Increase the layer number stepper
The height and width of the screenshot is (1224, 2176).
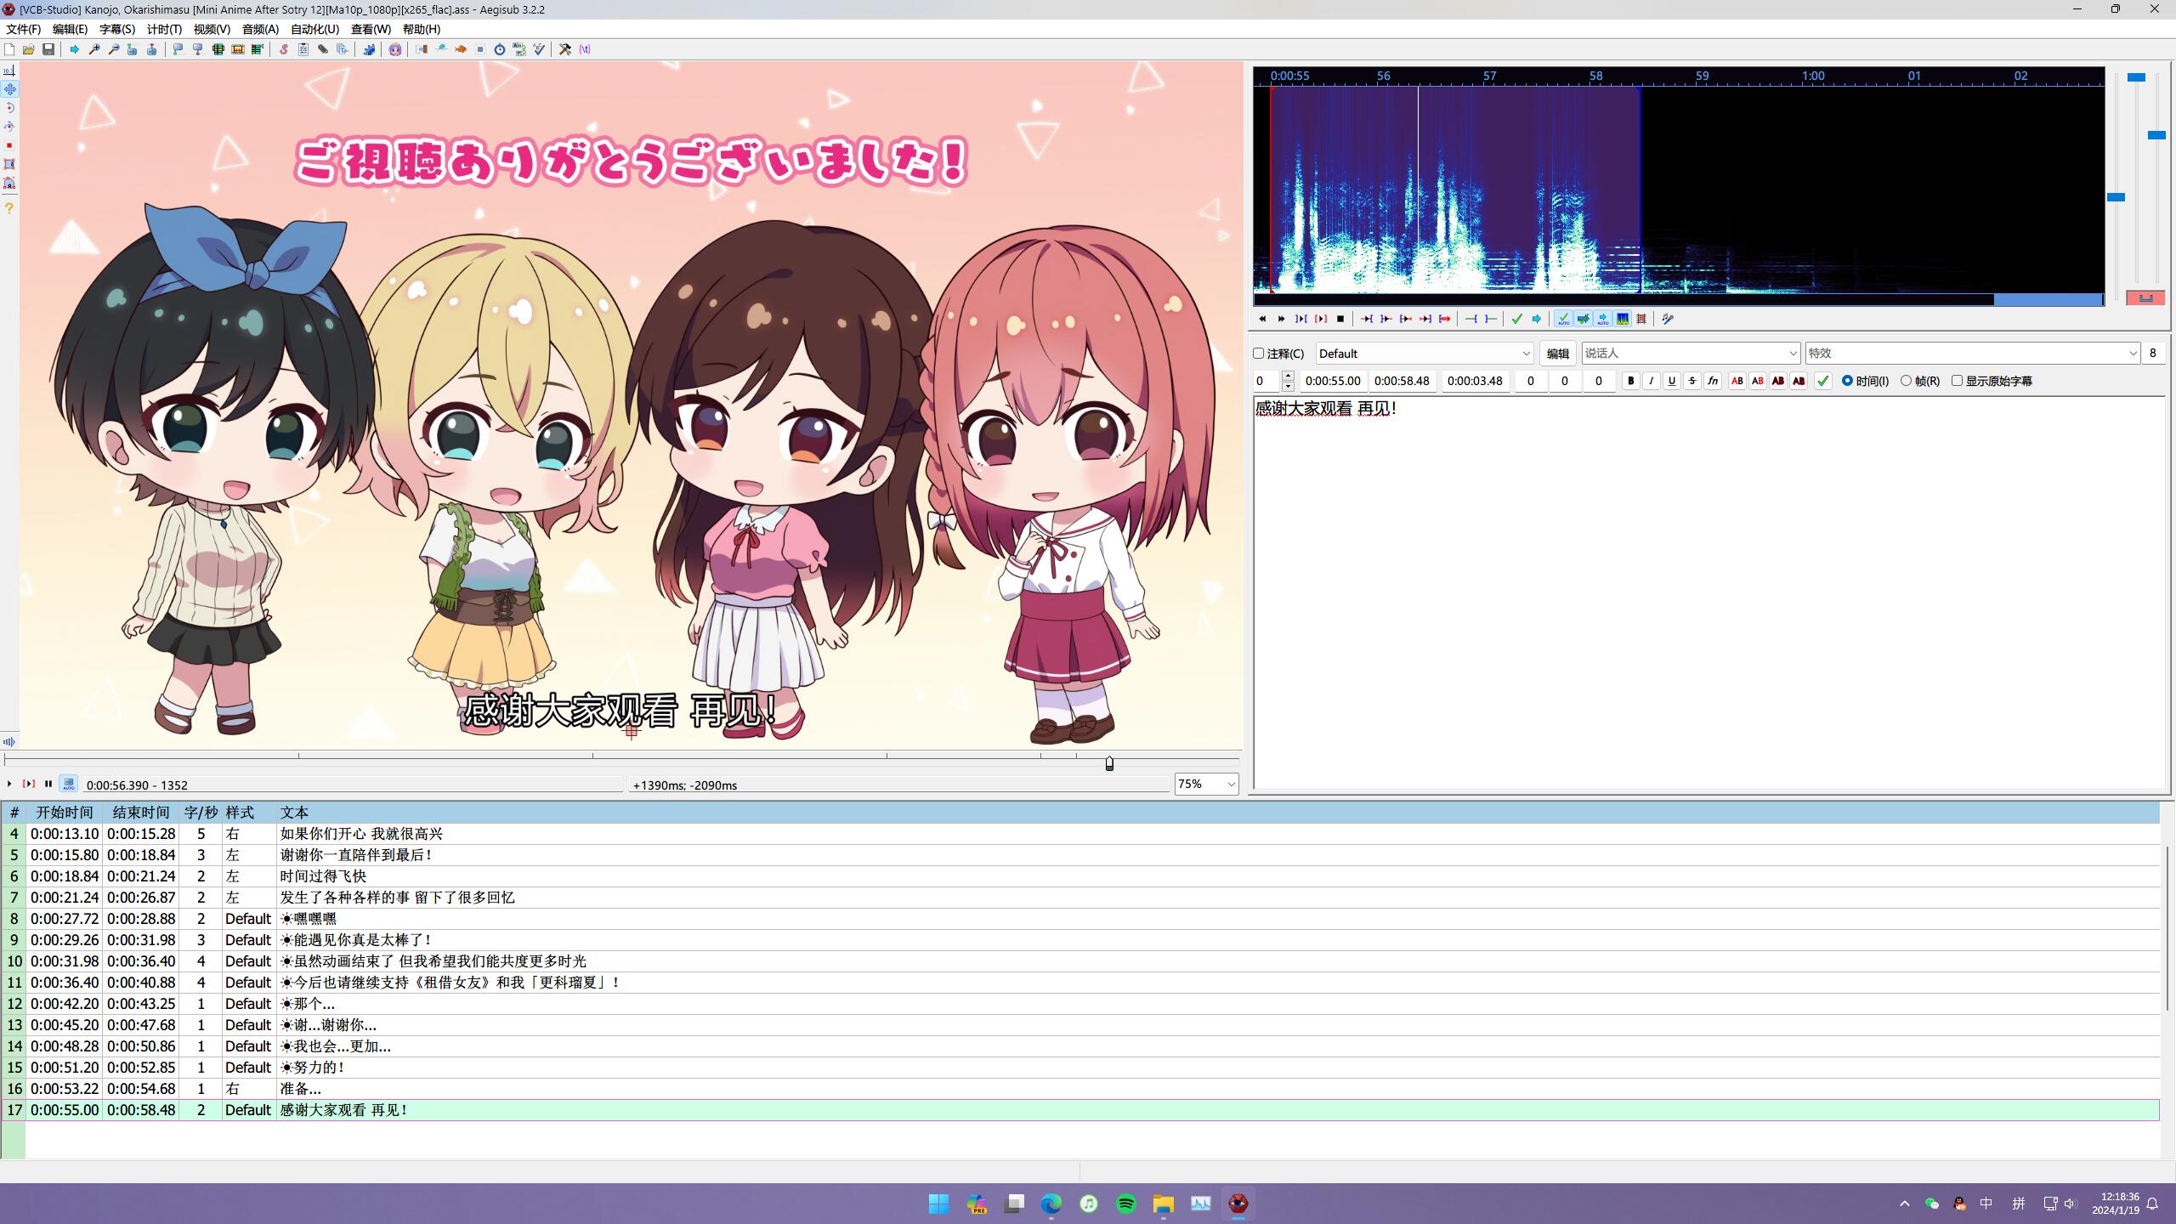tap(1288, 376)
